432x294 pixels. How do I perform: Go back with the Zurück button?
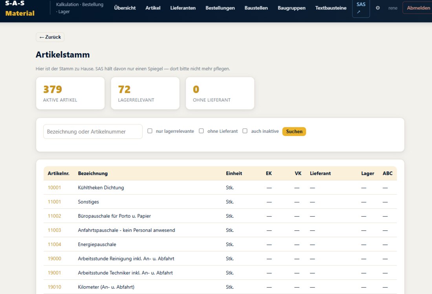(x=50, y=37)
